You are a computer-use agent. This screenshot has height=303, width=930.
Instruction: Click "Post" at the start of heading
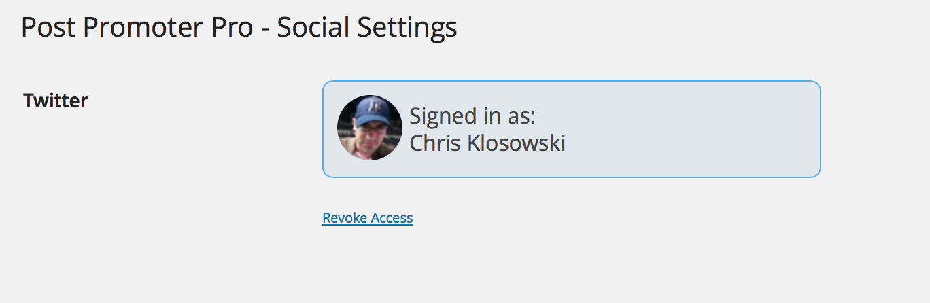[48, 27]
